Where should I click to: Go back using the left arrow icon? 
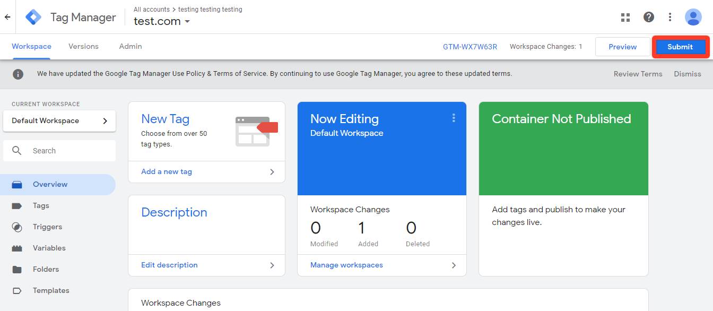point(7,17)
